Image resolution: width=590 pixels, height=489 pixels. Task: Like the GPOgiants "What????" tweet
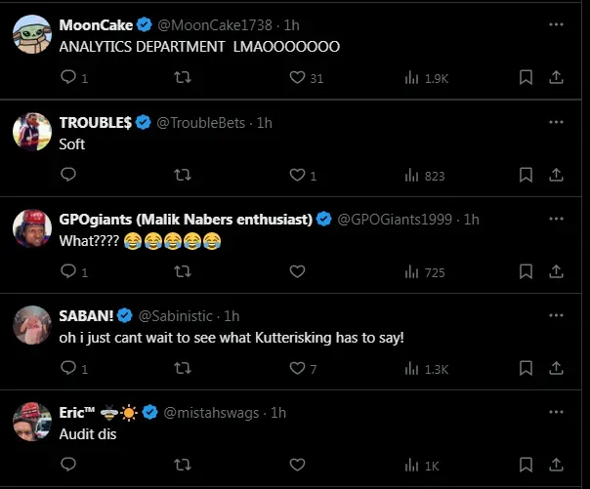coord(297,271)
